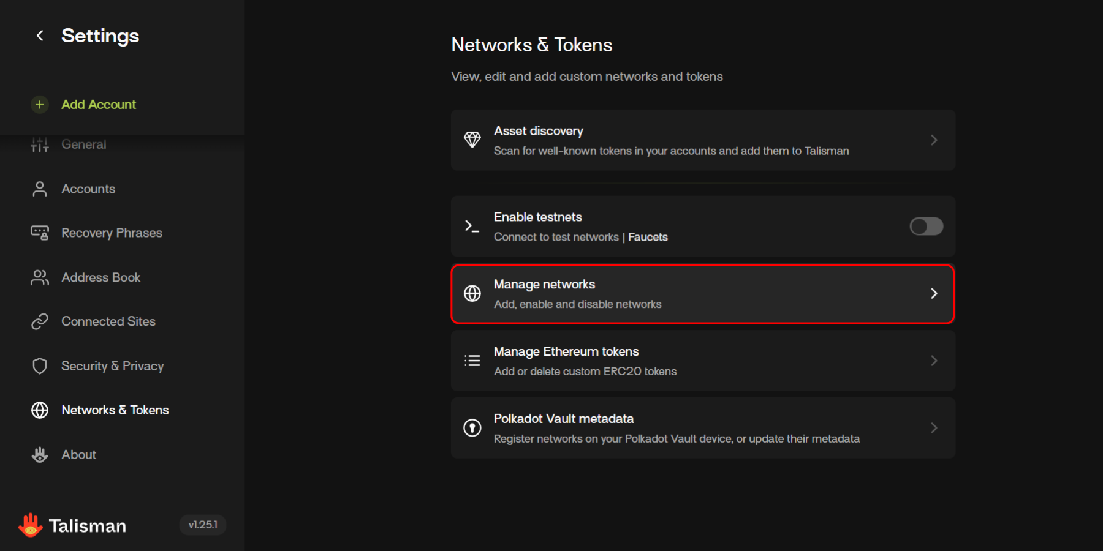Viewport: 1103px width, 551px height.
Task: Click the diamond Asset discovery icon
Action: 472,140
